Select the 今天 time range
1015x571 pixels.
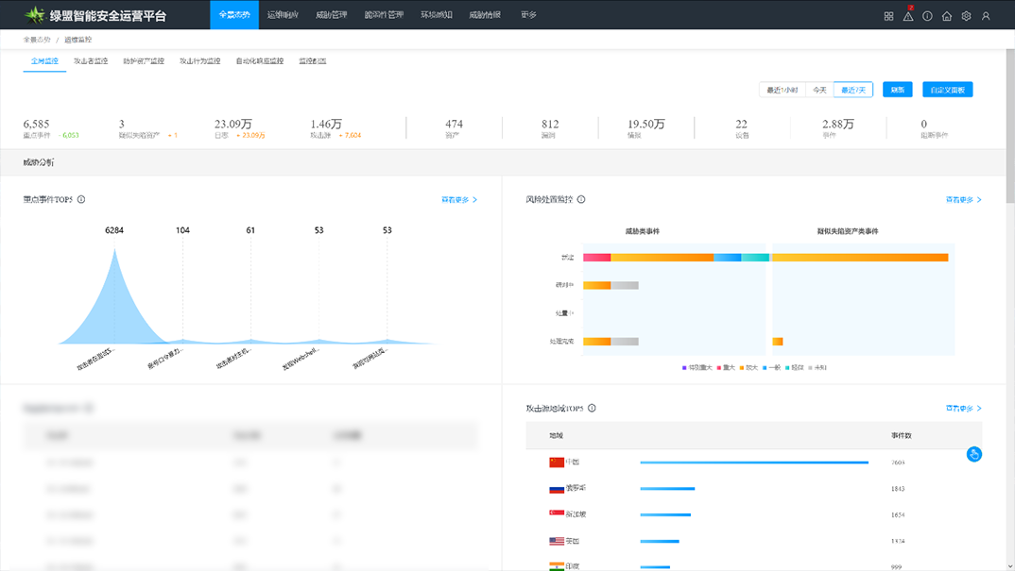click(819, 90)
